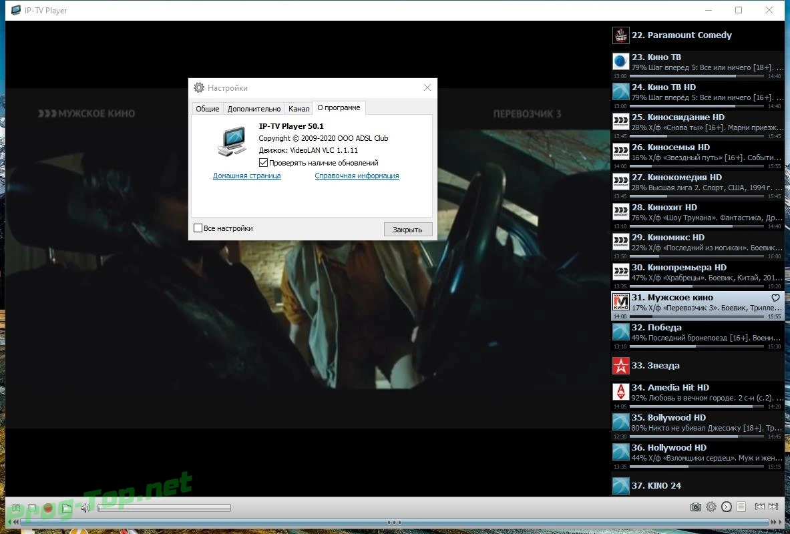The image size is (790, 534).
Task: Start recording with the red record button
Action: 48,508
